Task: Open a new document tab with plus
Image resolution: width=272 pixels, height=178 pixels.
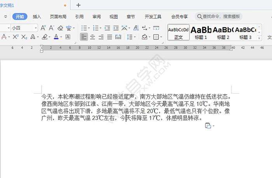Action: [x=78, y=5]
